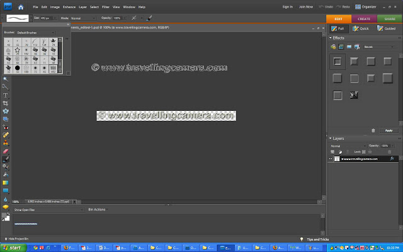Open the Enhance menu
The width and height of the screenshot is (403, 252).
tap(69, 7)
